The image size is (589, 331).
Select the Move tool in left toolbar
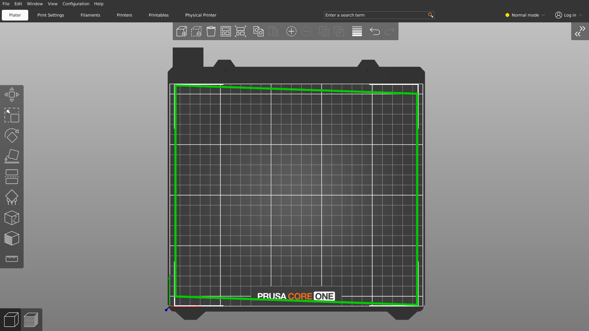12,94
